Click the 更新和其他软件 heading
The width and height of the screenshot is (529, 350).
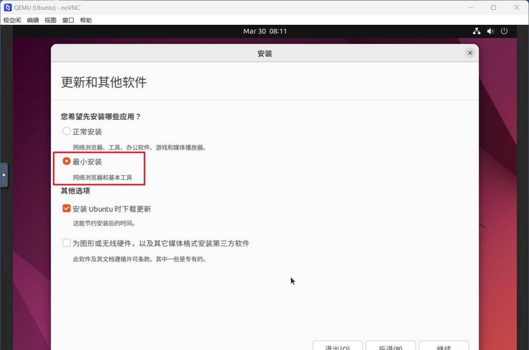coord(104,82)
